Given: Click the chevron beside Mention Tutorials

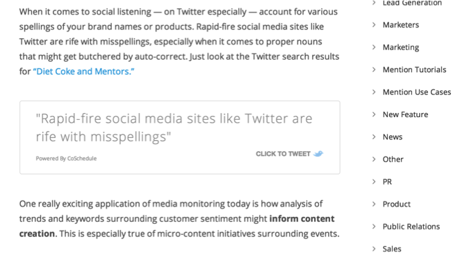Looking at the screenshot, I should click(x=374, y=69).
